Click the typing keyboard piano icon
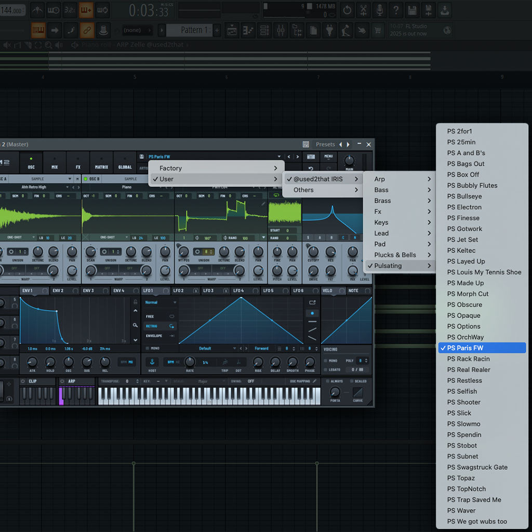The height and width of the screenshot is (532, 532). pos(38,31)
